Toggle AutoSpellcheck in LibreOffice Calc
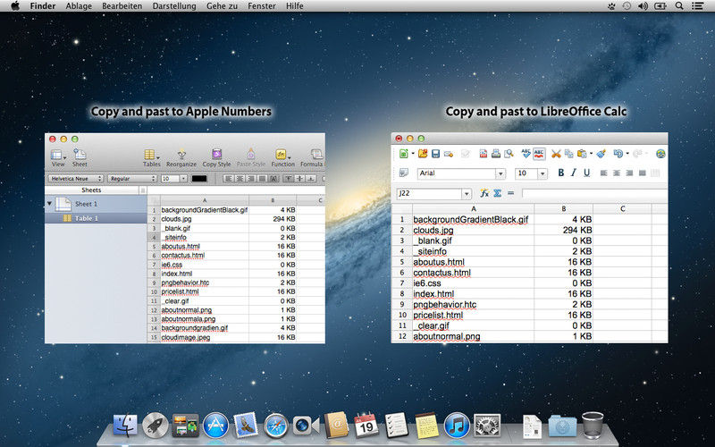 tap(539, 154)
